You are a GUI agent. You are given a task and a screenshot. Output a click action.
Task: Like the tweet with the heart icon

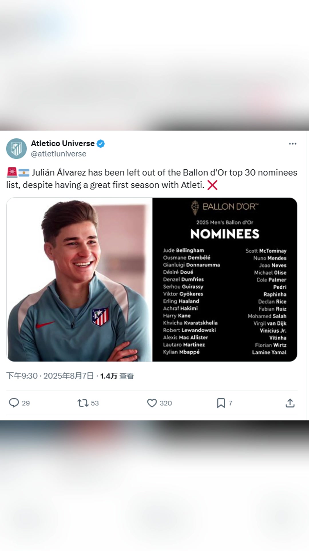[x=152, y=403]
